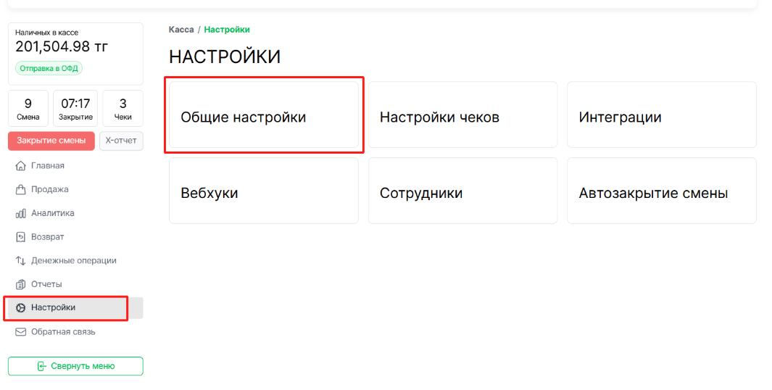Click the collapse icon in Свернуть меню
This screenshot has height=390, width=772.
point(42,366)
